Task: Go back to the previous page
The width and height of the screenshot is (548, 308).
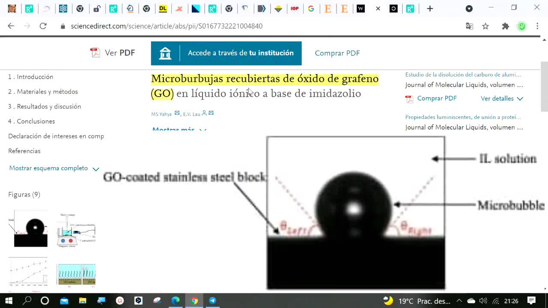Action: (11, 26)
